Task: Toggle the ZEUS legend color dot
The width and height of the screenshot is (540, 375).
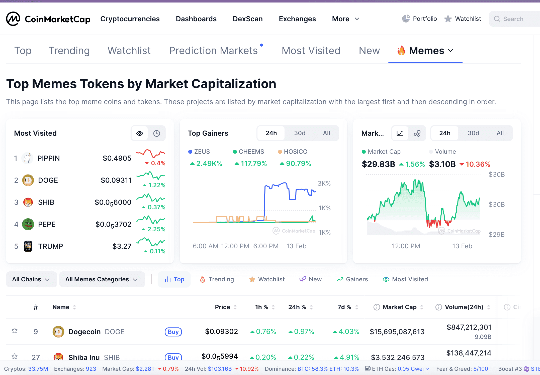Action: tap(190, 152)
